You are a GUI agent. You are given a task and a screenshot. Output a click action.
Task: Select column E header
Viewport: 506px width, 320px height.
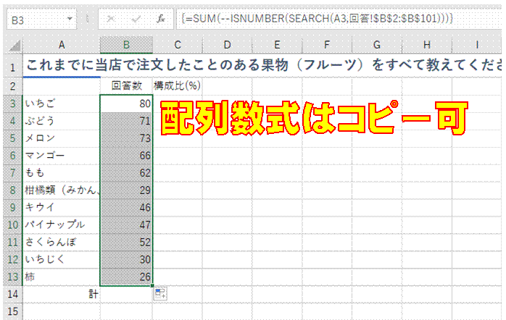click(277, 45)
